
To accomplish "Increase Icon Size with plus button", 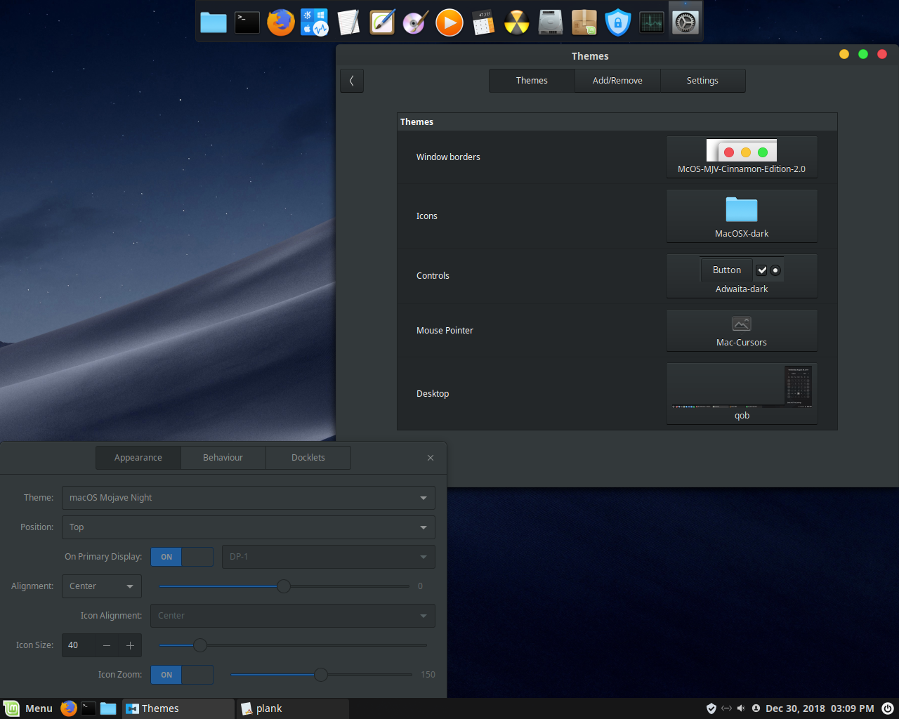I will click(130, 645).
